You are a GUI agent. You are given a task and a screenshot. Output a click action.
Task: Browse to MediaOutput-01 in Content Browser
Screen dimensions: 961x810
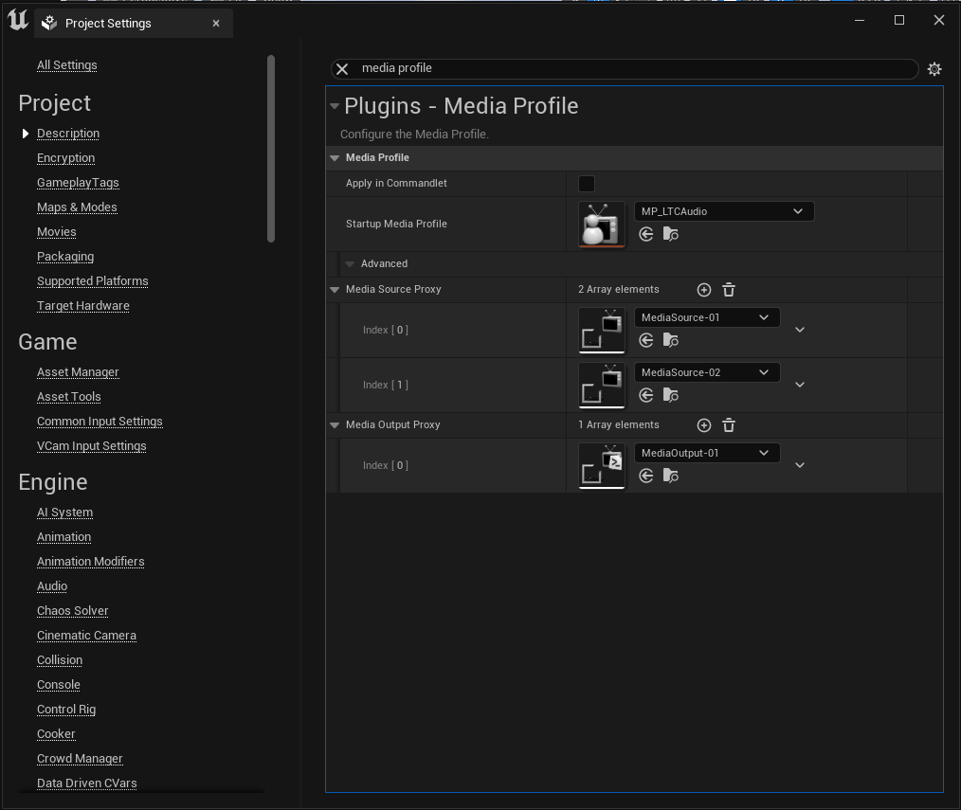(x=670, y=476)
